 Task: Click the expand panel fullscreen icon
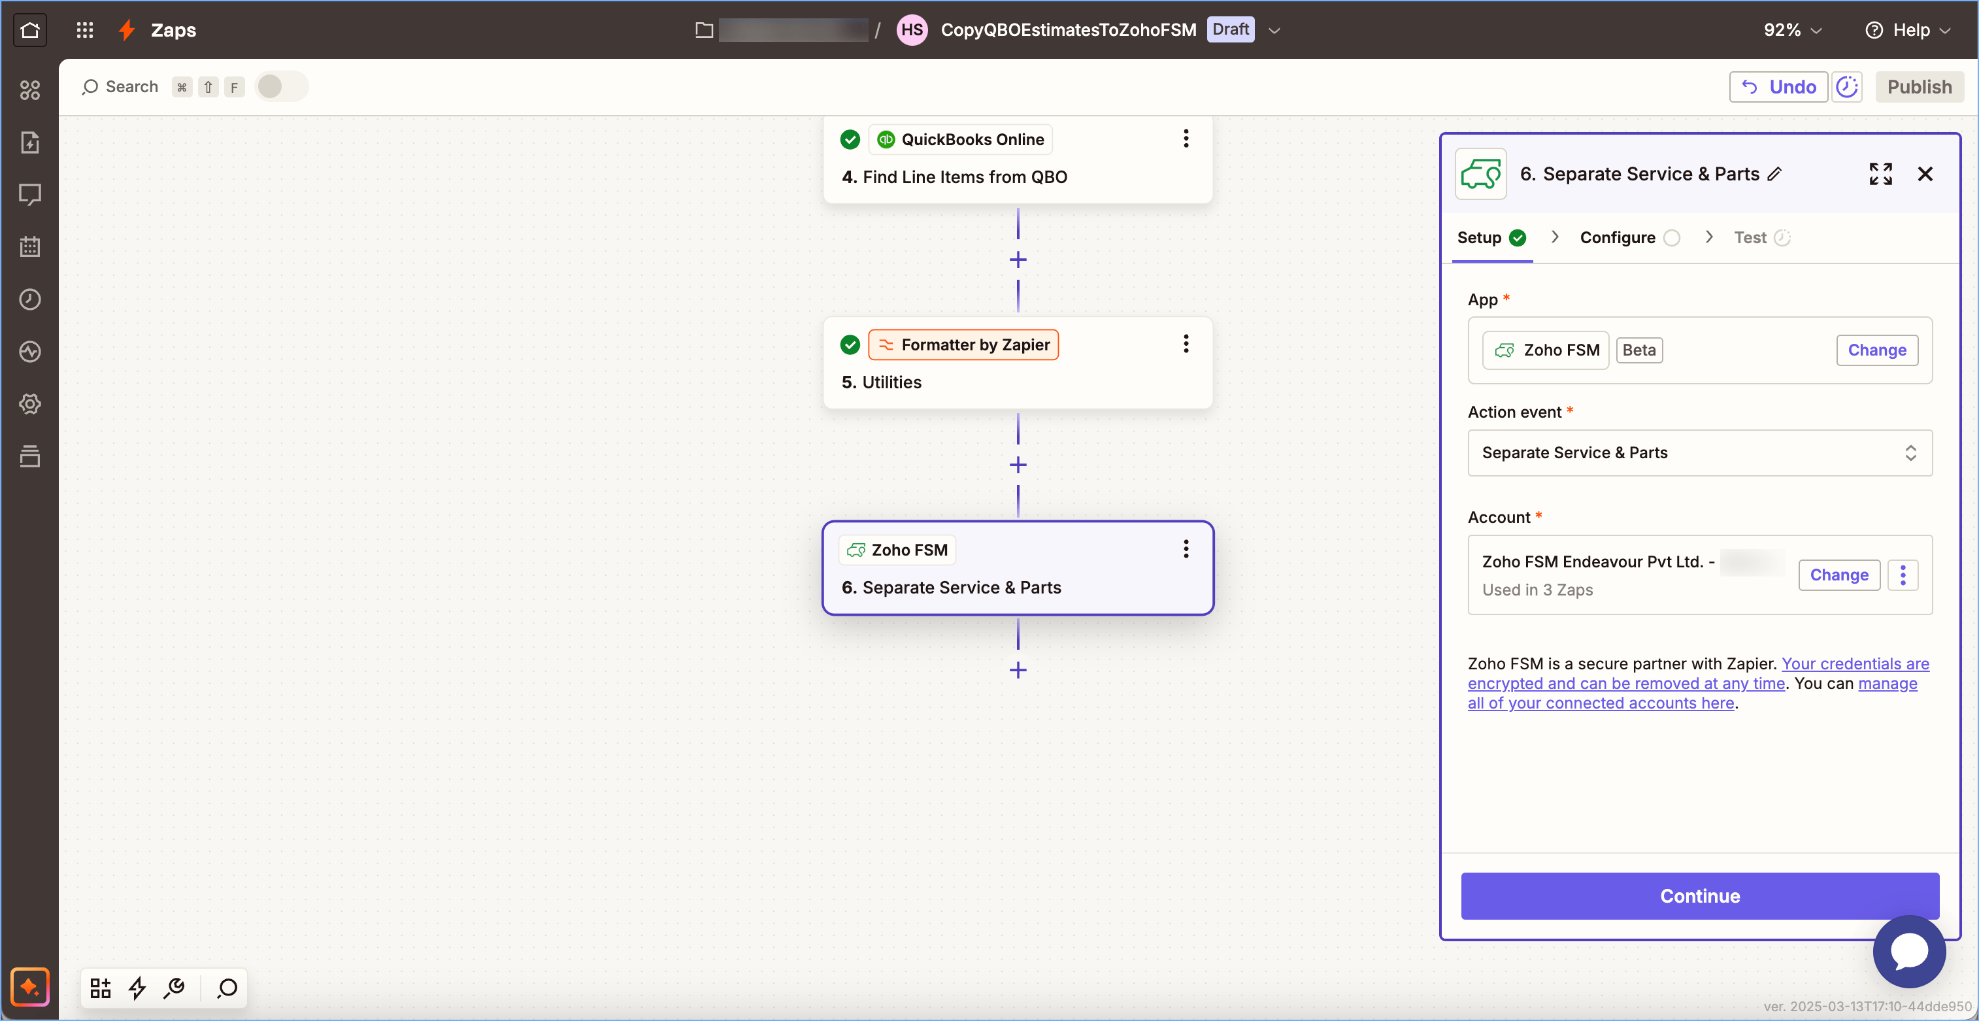coord(1880,174)
